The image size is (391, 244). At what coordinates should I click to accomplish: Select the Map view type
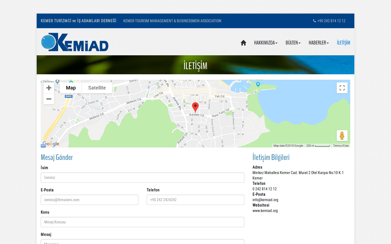[71, 88]
